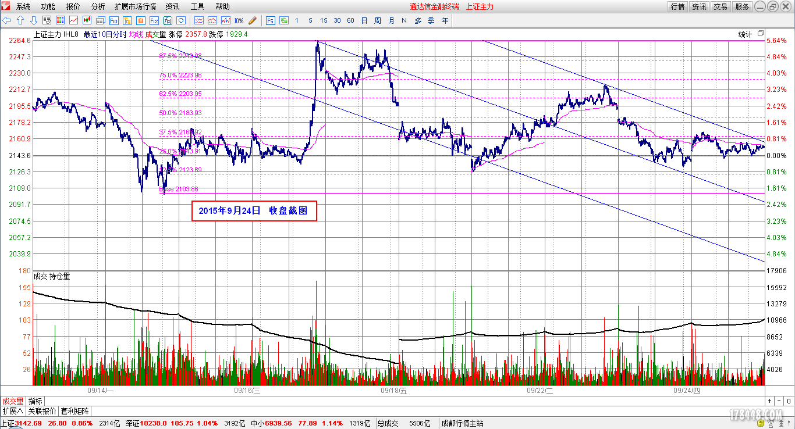The width and height of the screenshot is (795, 429).
Task: Open the 功能 menu
Action: click(48, 6)
